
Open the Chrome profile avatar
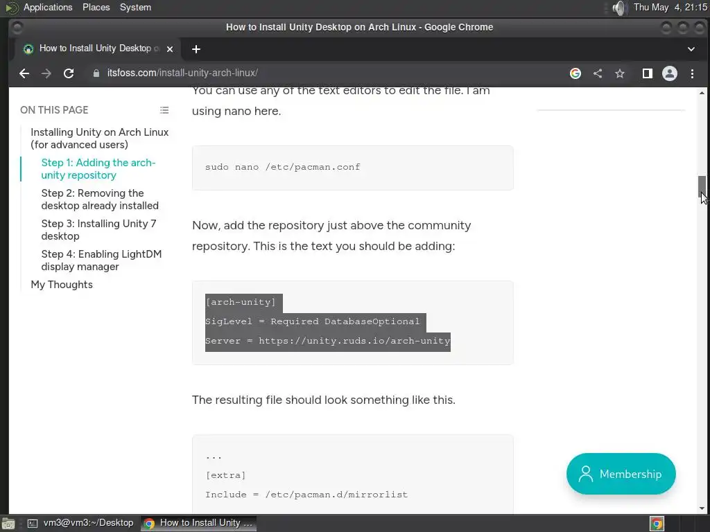(x=670, y=73)
